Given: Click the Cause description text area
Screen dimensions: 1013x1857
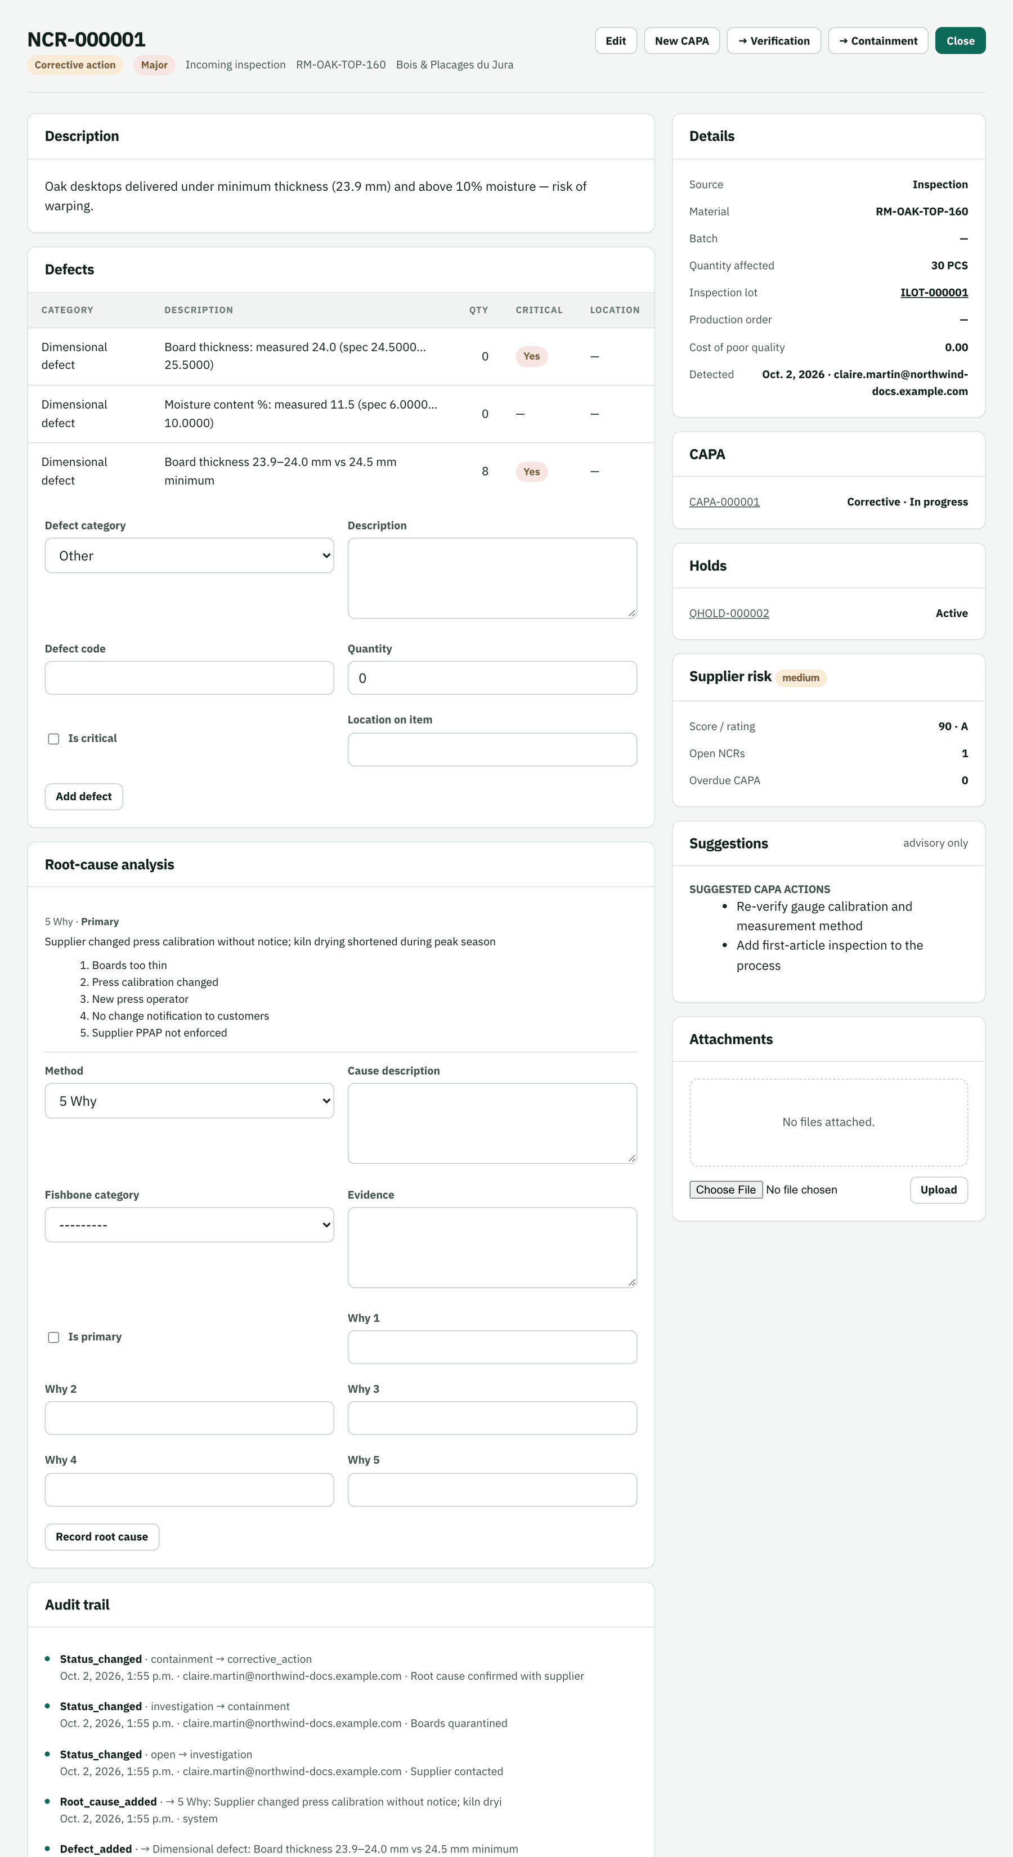Looking at the screenshot, I should click(492, 1123).
